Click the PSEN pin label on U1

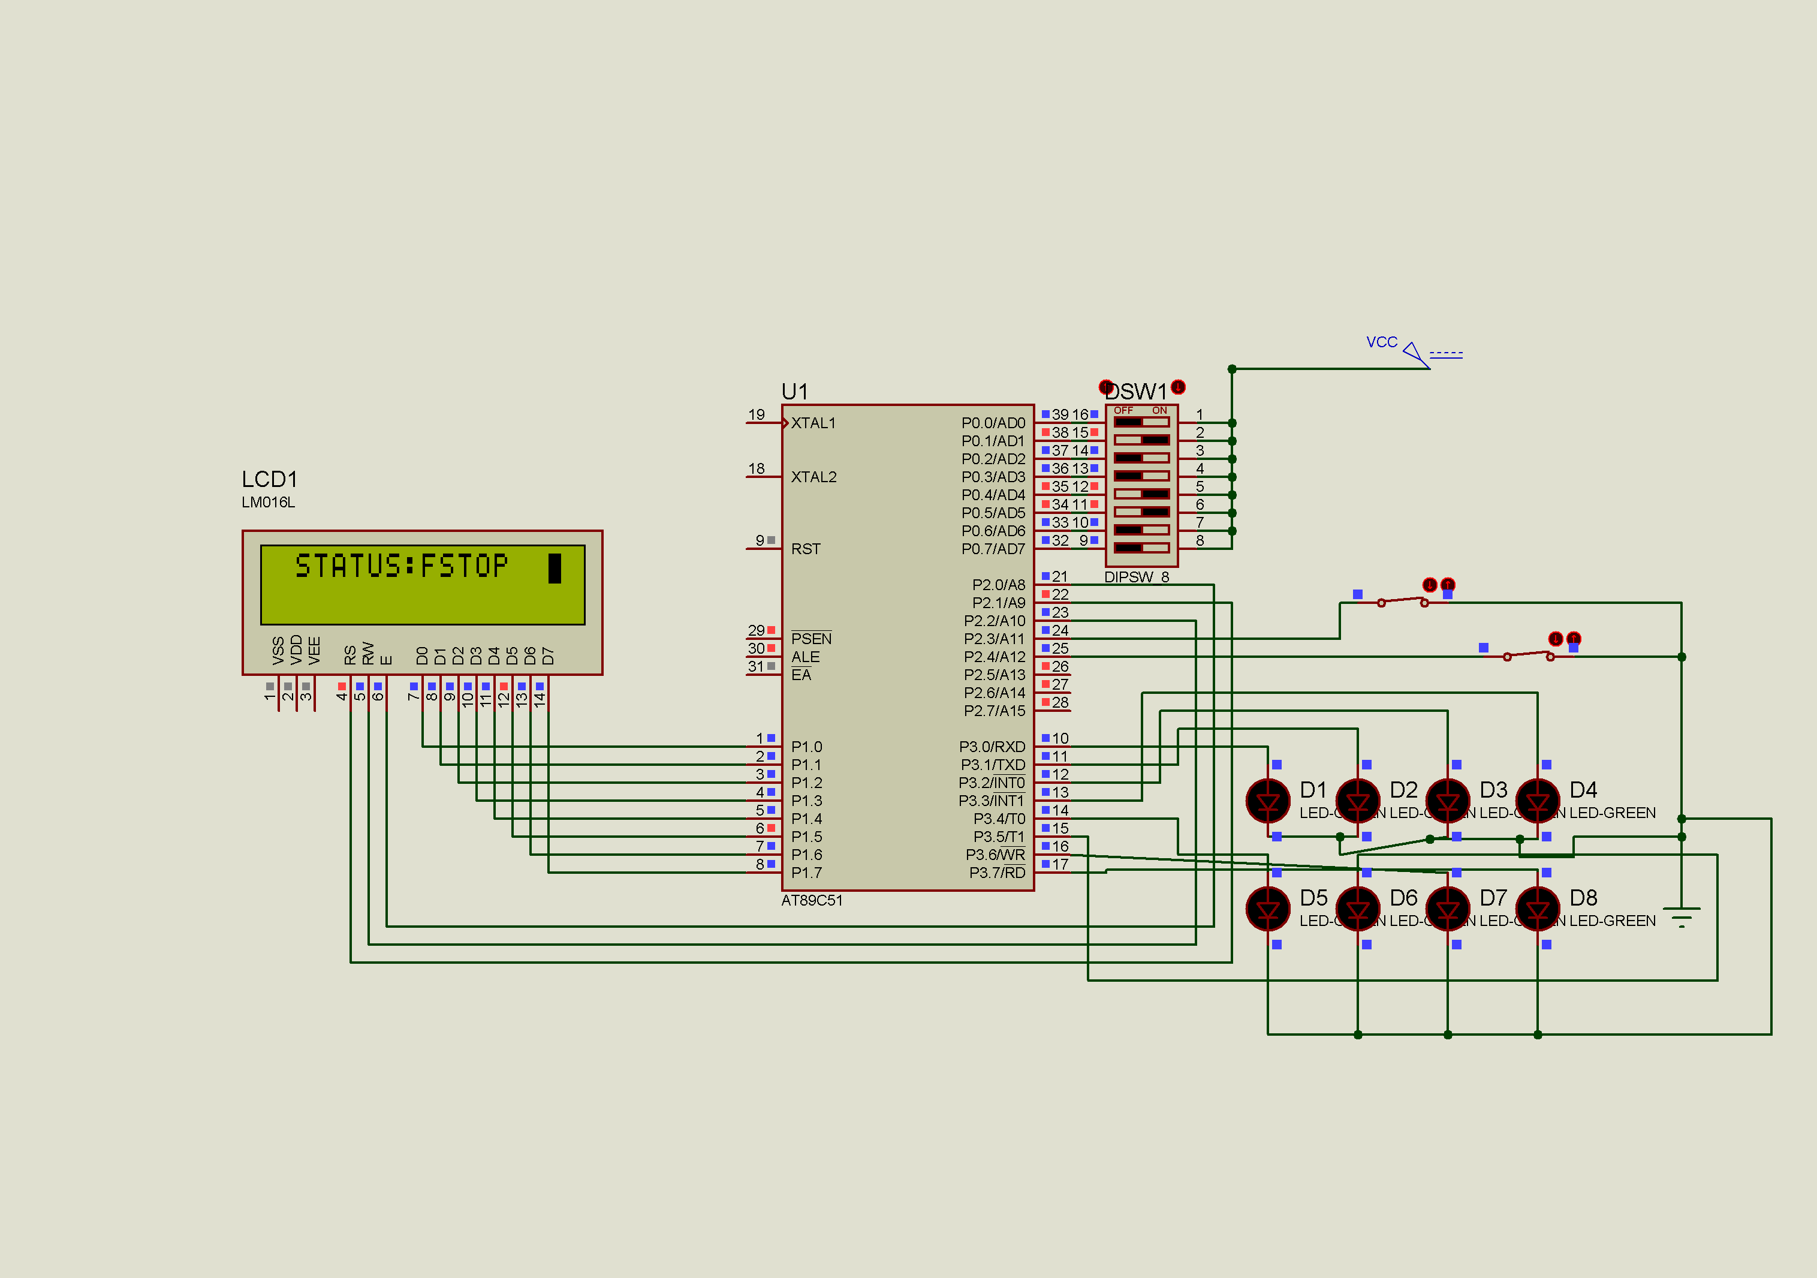811,639
